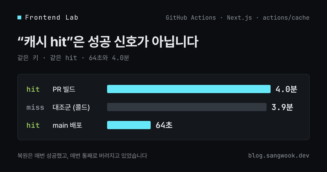Click the 64초 duration value
The width and height of the screenshot is (327, 172).
click(x=164, y=125)
